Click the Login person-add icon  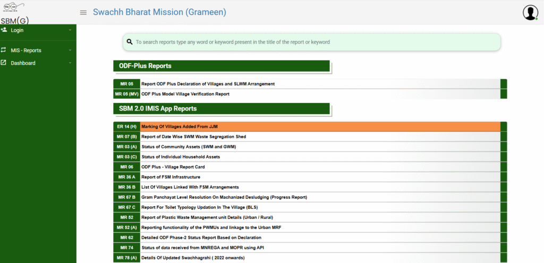4,30
